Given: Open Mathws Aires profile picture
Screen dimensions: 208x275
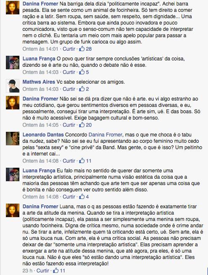Looking at the screenshot, I should pos(13,86).
